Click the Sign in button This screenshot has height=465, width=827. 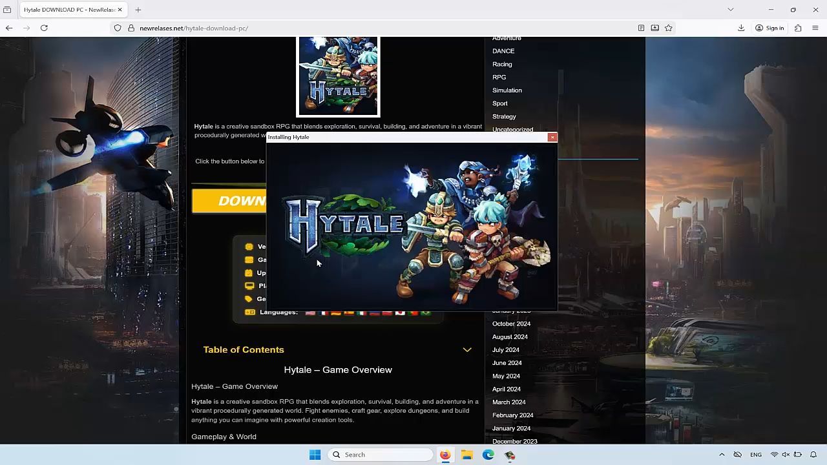coord(769,28)
